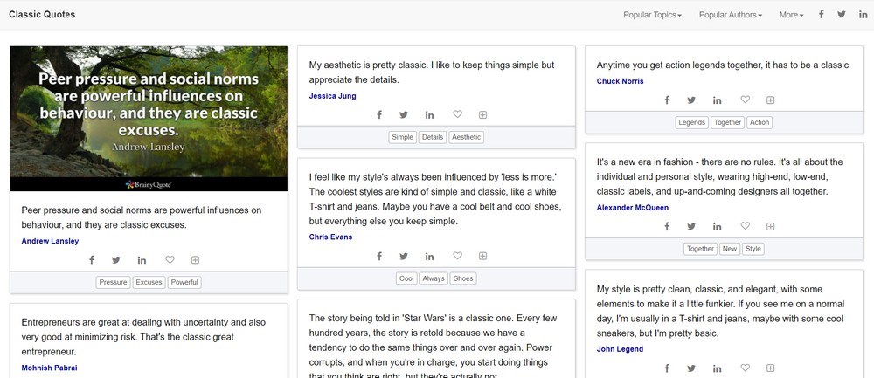The image size is (874, 378).
Task: Open the Facebook page from the navbar
Action: [821, 15]
